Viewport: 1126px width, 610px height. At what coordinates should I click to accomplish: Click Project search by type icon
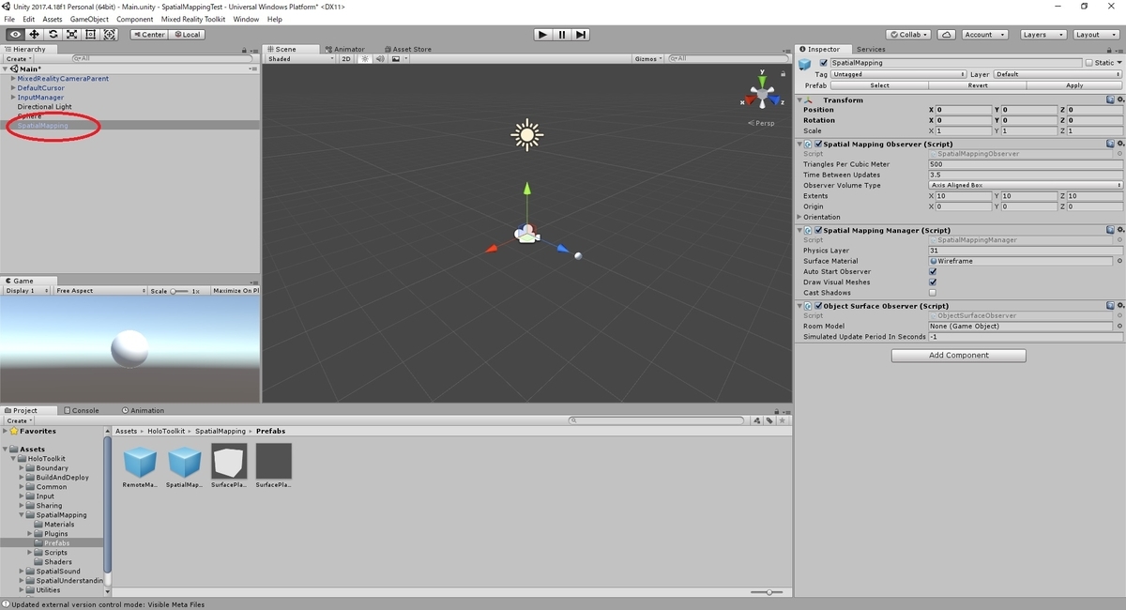click(758, 420)
